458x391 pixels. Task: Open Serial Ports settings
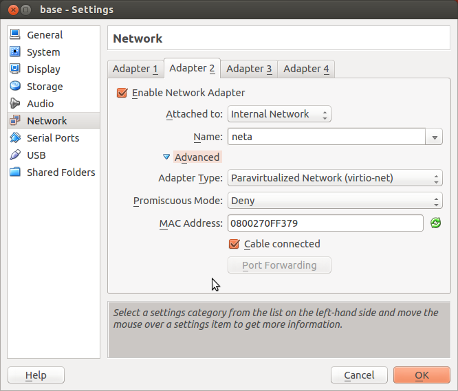[52, 138]
